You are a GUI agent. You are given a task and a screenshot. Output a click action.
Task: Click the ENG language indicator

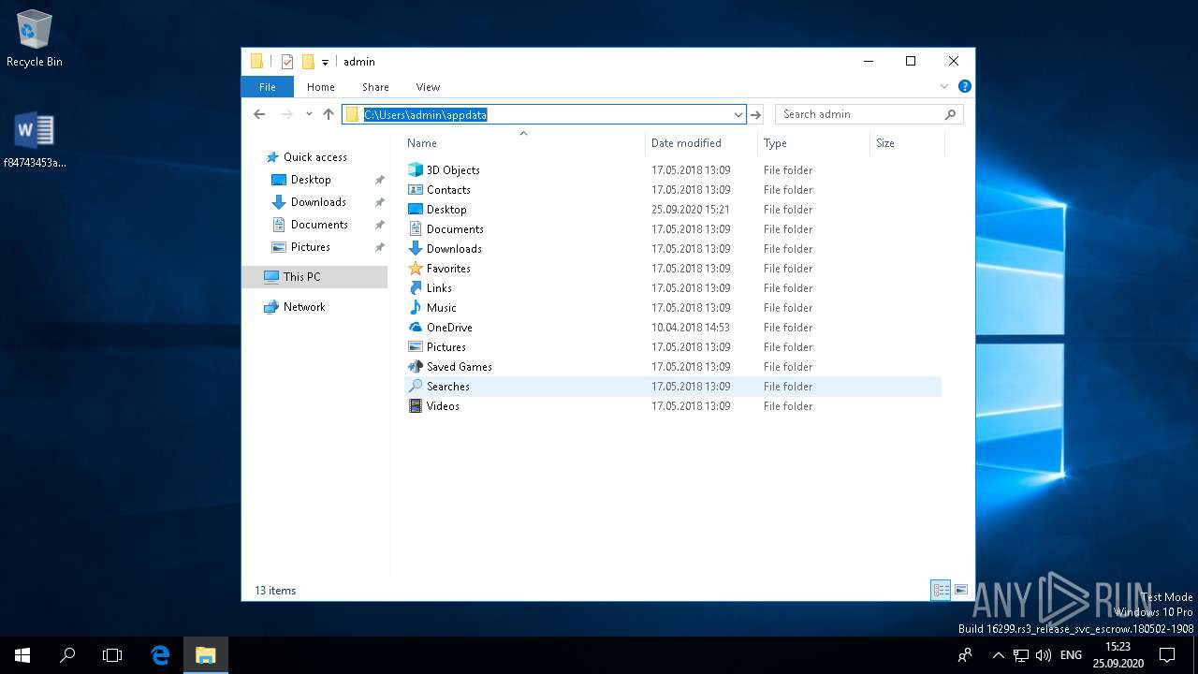click(1072, 655)
